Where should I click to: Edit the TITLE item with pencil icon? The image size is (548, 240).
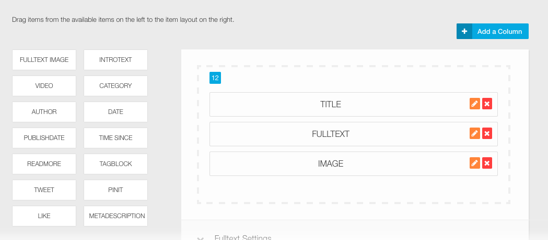(475, 104)
